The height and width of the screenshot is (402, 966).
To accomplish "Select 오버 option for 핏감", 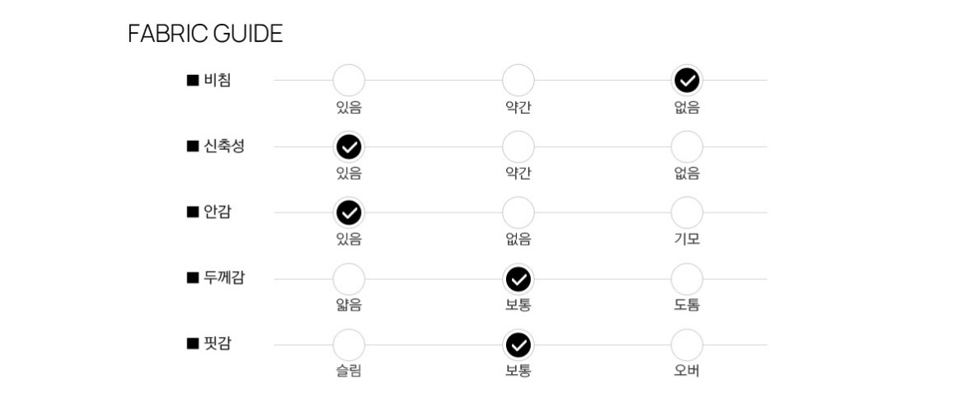I will (x=687, y=344).
